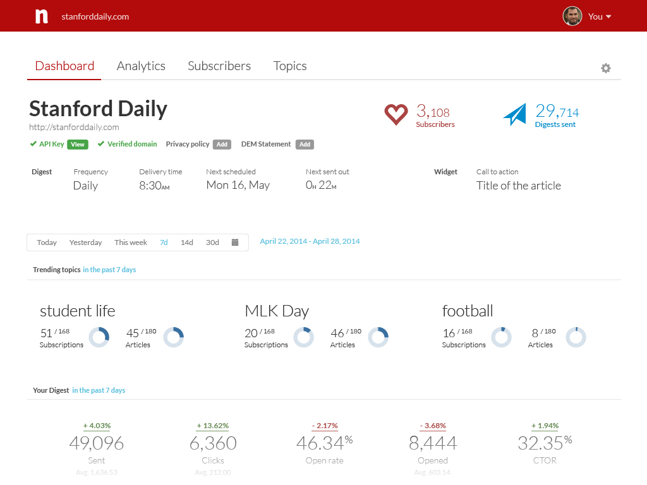Click football subscriptions donut chart
This screenshot has width=647, height=485.
pyautogui.click(x=502, y=337)
